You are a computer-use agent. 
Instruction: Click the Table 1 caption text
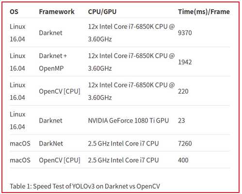pyautogui.click(x=85, y=186)
